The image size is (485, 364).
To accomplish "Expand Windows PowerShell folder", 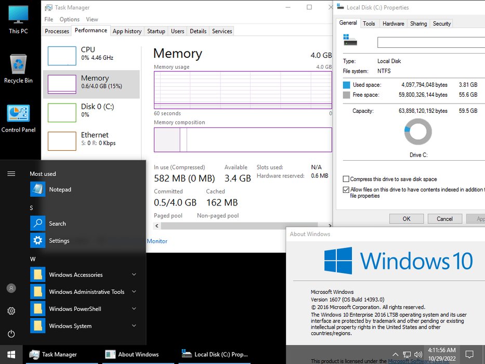I will pyautogui.click(x=75, y=309).
